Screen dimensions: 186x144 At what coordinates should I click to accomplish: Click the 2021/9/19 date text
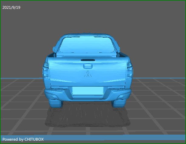12,8
